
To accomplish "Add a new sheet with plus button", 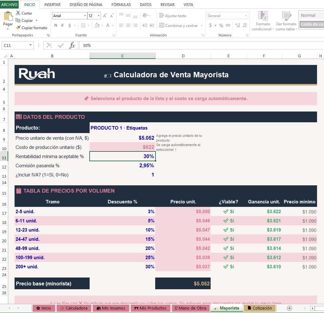I will click(289, 308).
